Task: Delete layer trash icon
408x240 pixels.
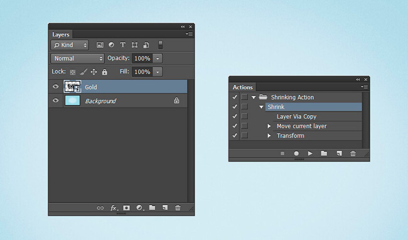Action: tap(178, 207)
